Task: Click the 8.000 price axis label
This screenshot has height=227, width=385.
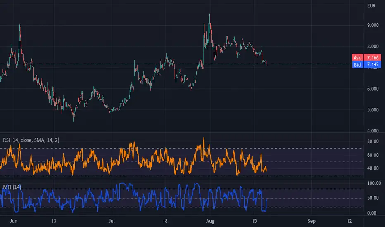Action: (x=373, y=46)
